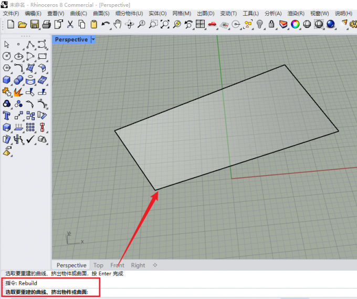Open the 渲染(R) menu
The image size is (357, 299).
(x=296, y=14)
